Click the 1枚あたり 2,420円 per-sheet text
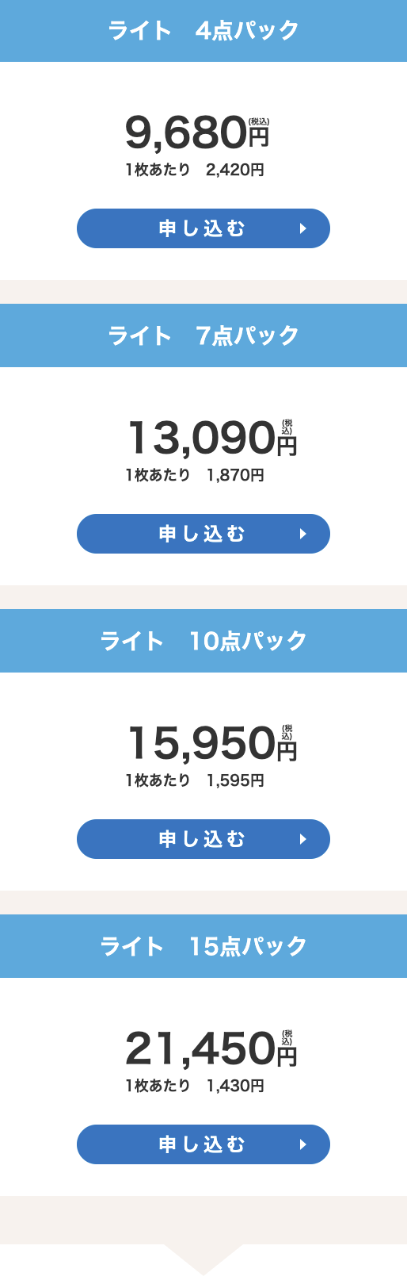This screenshot has height=1284, width=407. [195, 170]
